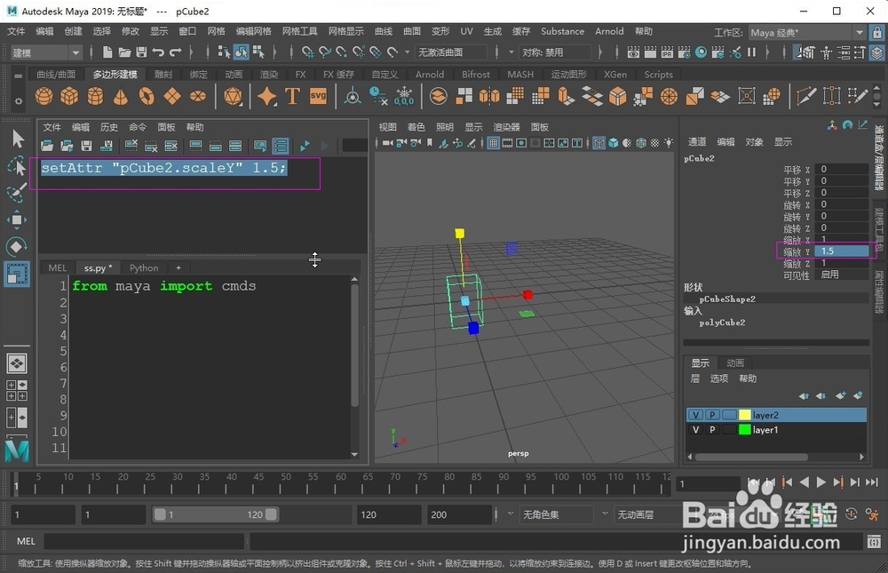Click the playback range slider bar
888x573 pixels.
216,514
